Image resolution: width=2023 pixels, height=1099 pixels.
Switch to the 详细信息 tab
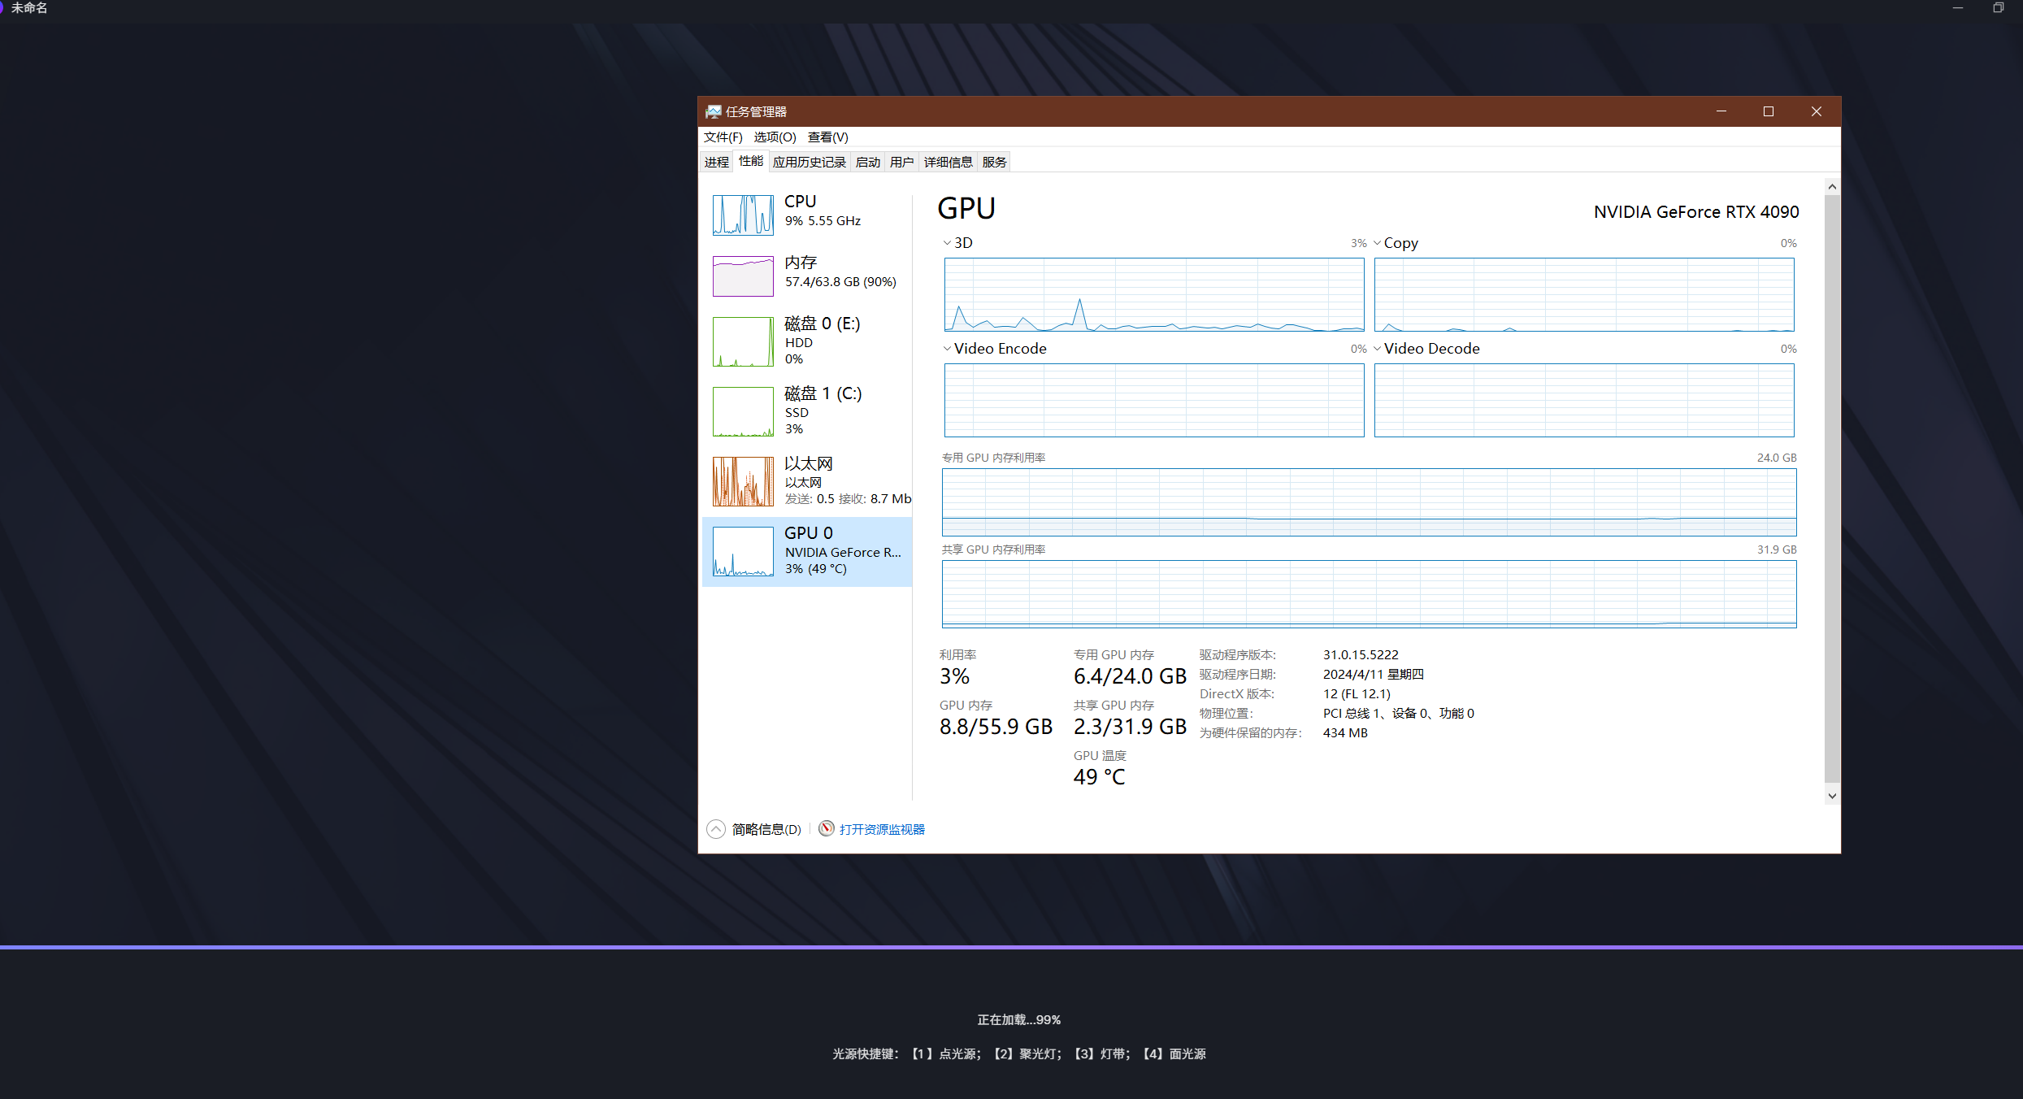click(x=948, y=162)
